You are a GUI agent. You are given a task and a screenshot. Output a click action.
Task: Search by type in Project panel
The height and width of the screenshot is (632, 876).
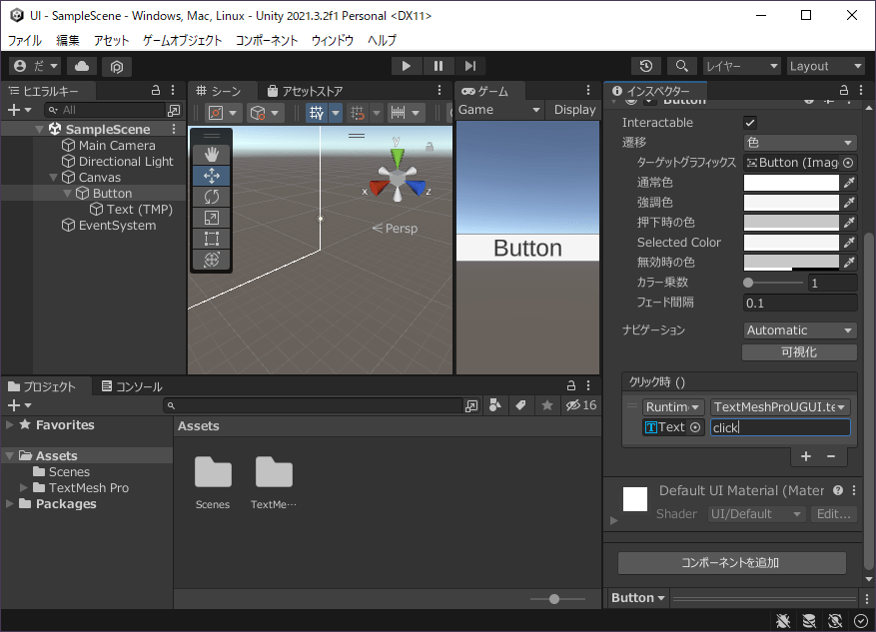[495, 405]
